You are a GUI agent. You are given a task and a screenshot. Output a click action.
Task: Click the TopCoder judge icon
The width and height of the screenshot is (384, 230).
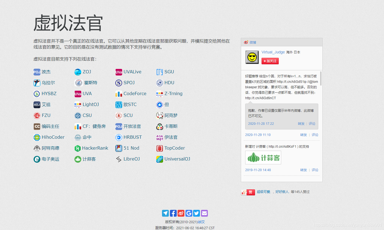tap(159, 148)
